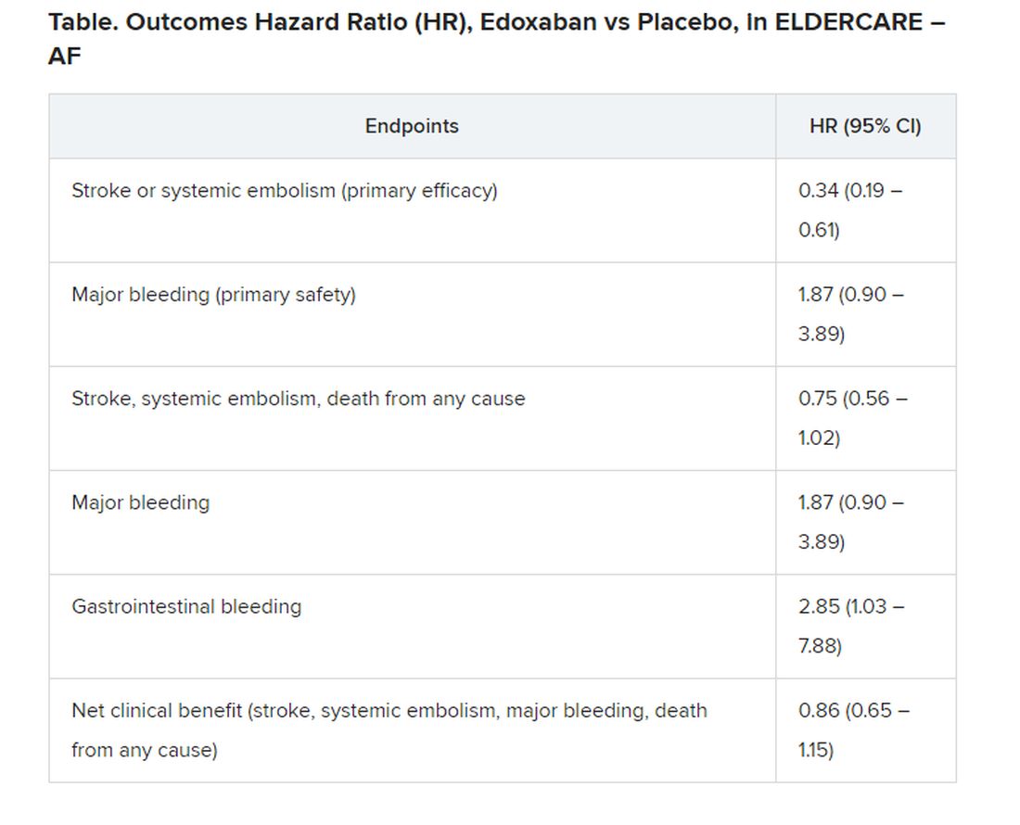This screenshot has height=825, width=1020.
Task: Click the Net clinical benefit row label
Action: click(x=389, y=730)
